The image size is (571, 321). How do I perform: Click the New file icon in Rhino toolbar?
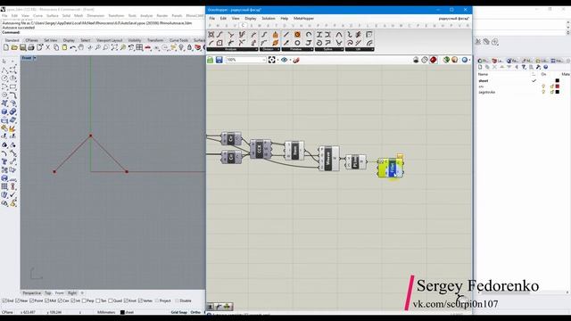click(x=6, y=47)
